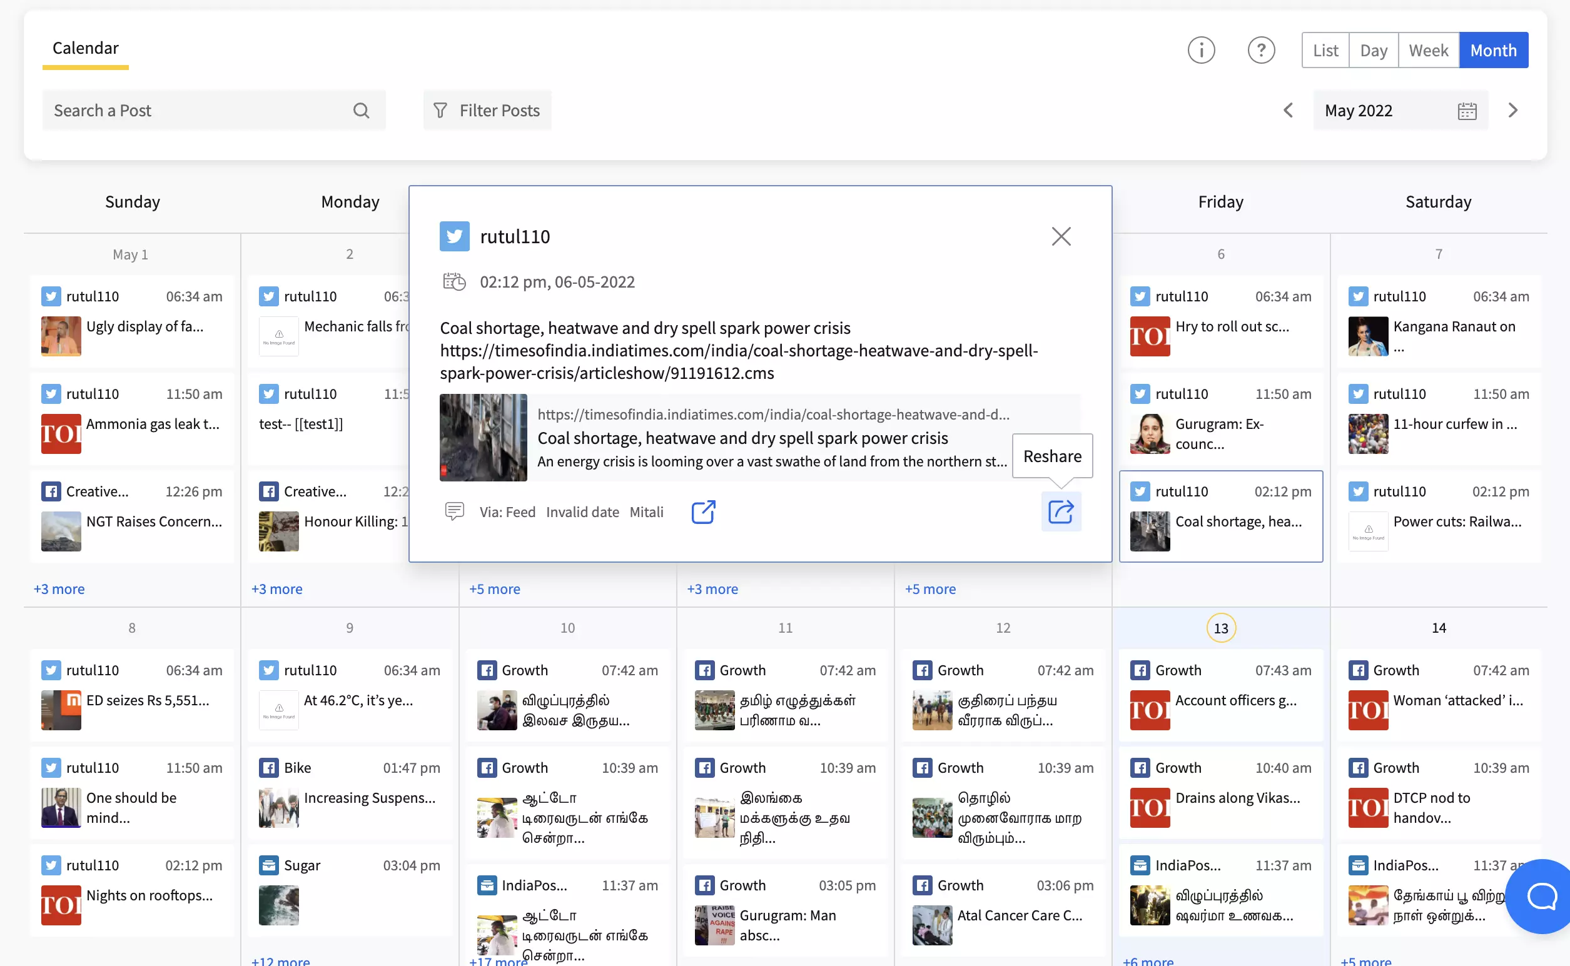Open the Atal Cancer Care C... post

pos(1003,910)
